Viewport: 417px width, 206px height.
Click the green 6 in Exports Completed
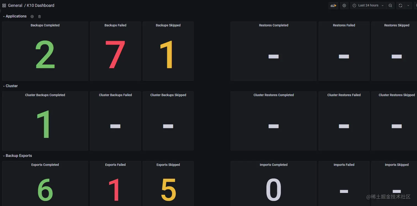45,190
